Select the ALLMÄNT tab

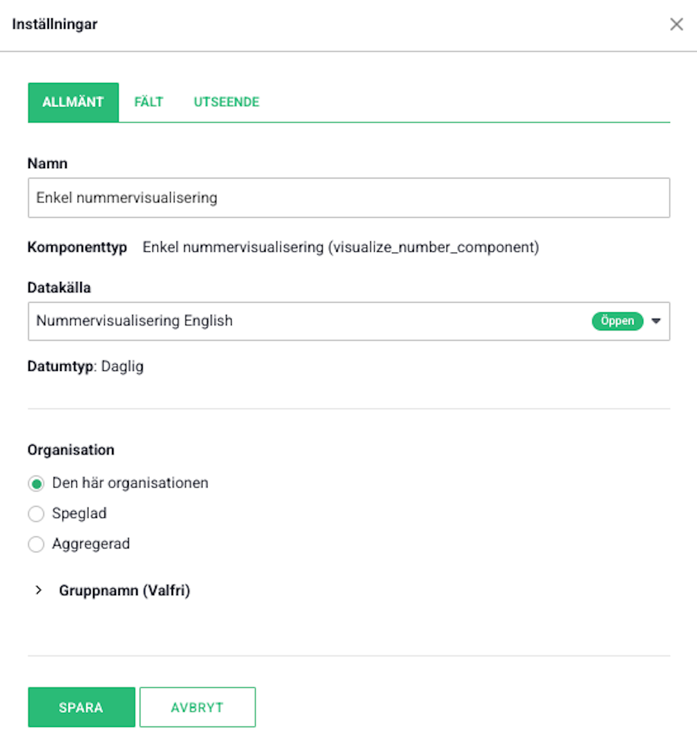pyautogui.click(x=73, y=102)
